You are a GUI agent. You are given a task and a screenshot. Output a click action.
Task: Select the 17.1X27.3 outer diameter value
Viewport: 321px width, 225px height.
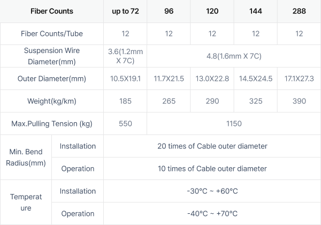[299, 79]
